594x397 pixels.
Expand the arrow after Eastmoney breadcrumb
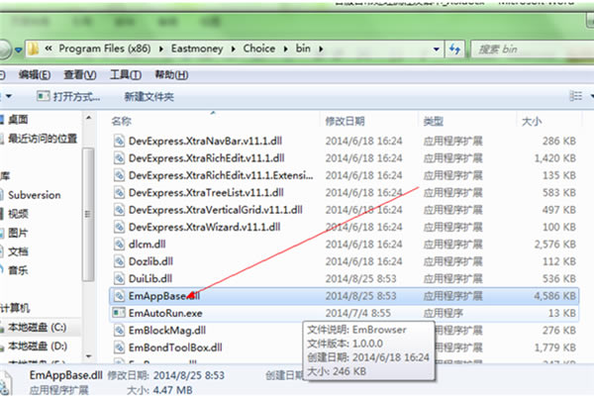point(233,50)
